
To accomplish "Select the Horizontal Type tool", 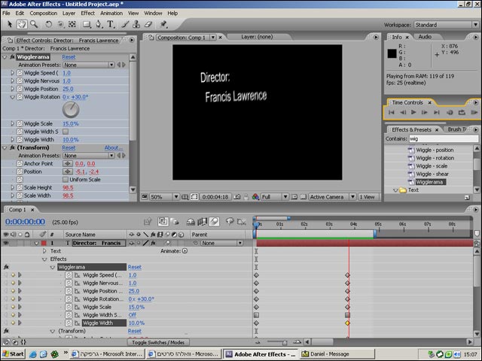I will click(111, 24).
